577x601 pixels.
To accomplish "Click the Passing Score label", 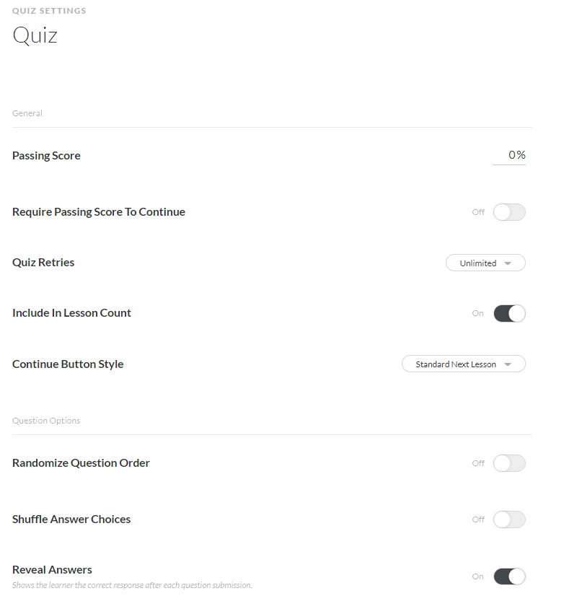I will [x=46, y=156].
